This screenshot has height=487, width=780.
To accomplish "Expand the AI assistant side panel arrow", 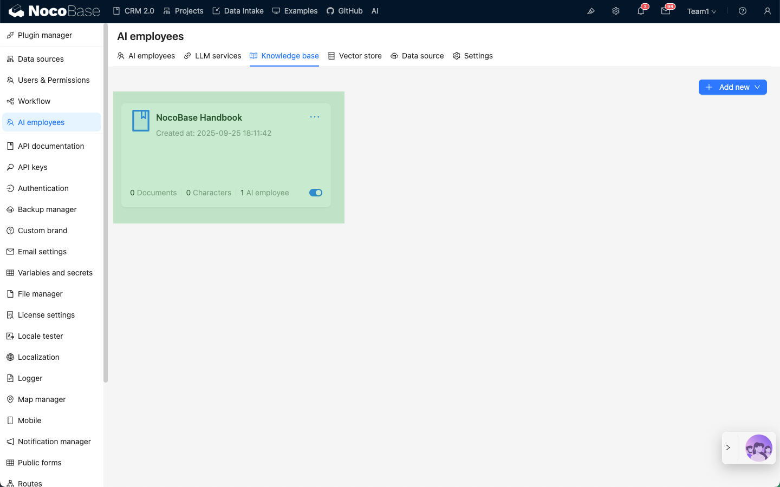I will click(729, 448).
